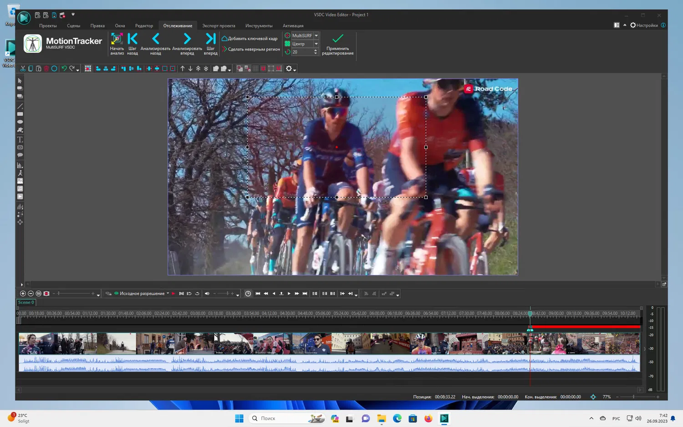
Task: Click the video thumbnail strip on timeline
Action: [329, 344]
